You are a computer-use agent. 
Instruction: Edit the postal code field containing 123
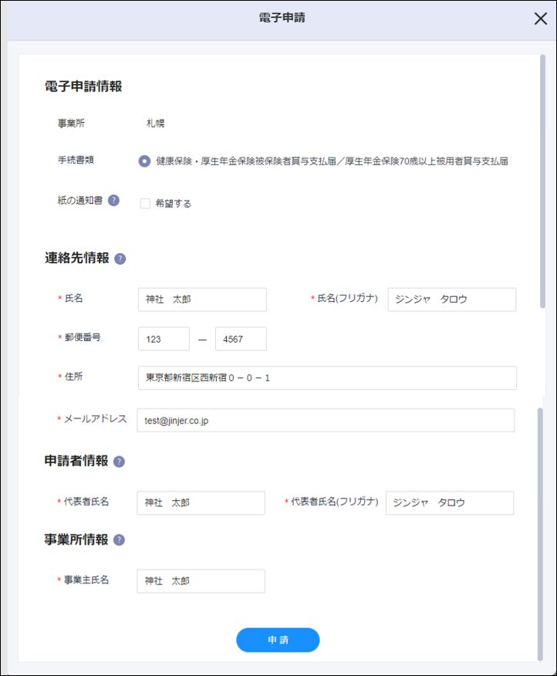164,339
